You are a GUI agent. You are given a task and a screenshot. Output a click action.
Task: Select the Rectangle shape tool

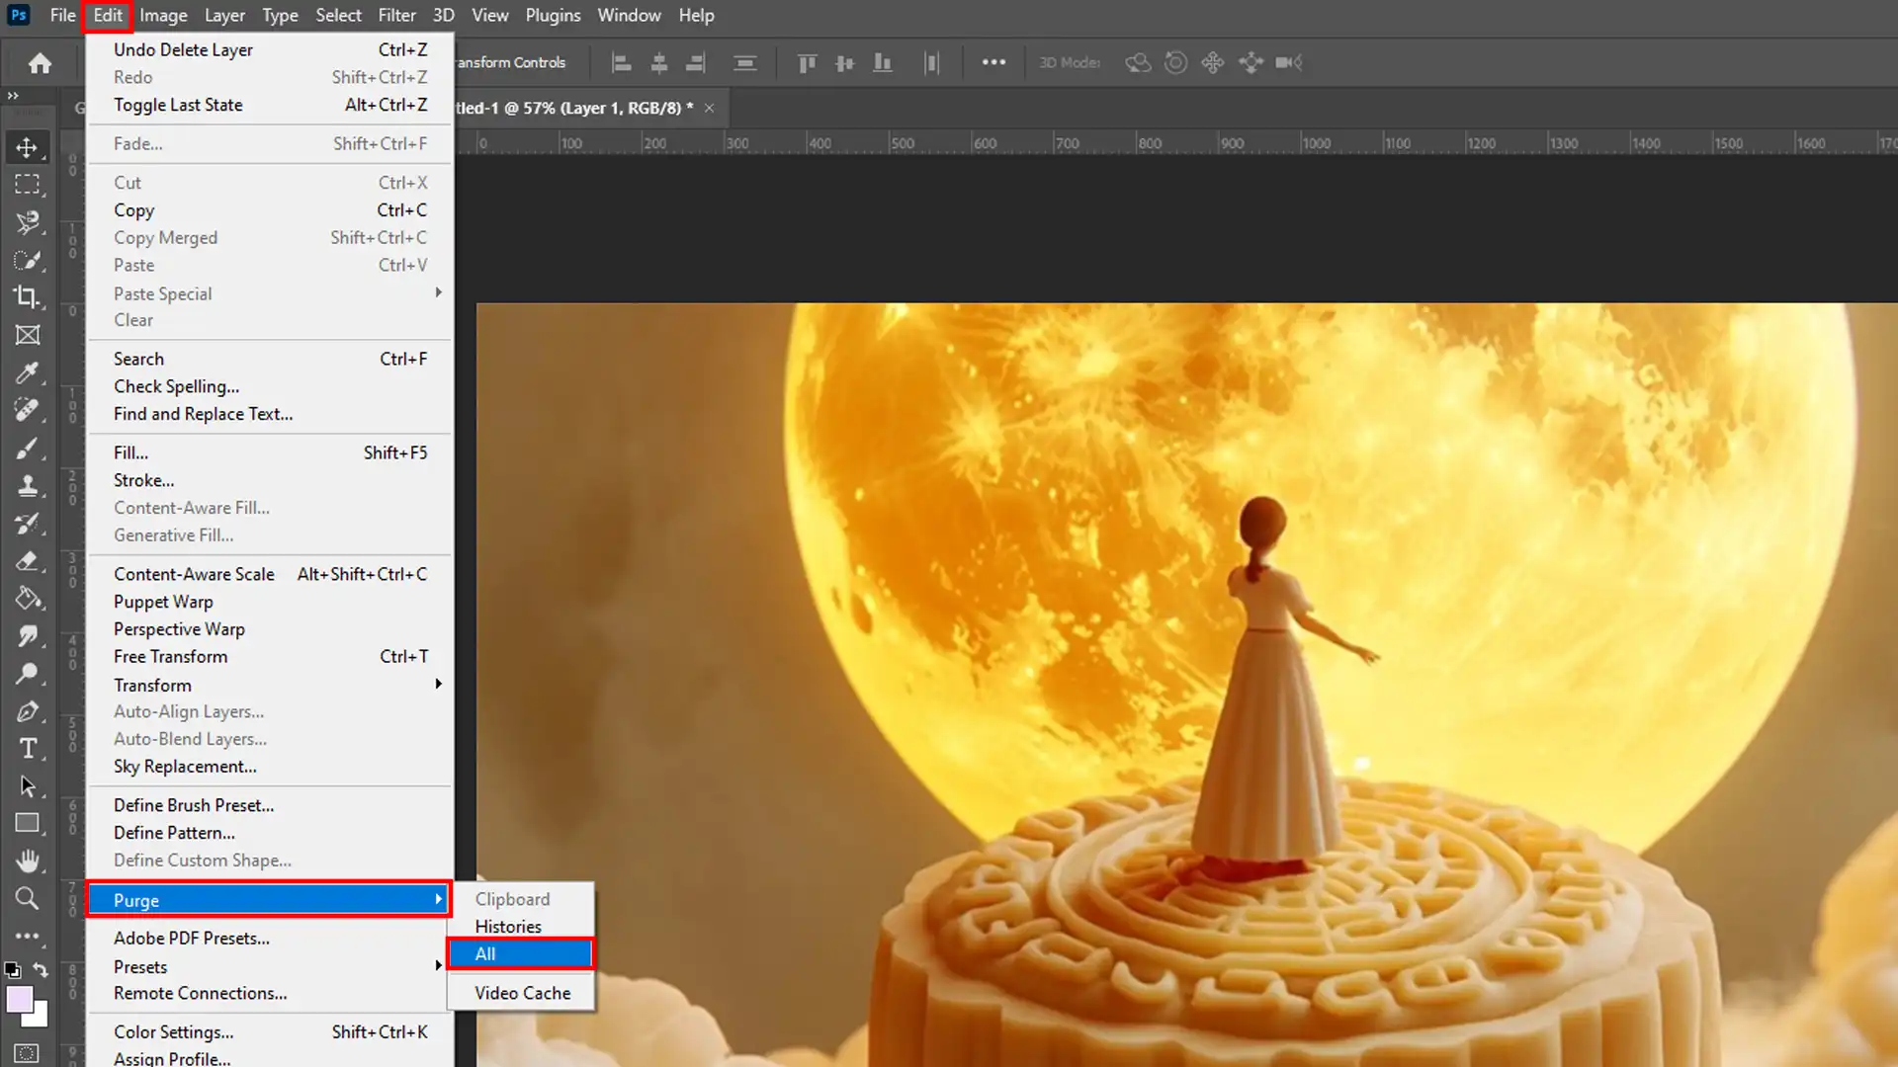pyautogui.click(x=27, y=823)
